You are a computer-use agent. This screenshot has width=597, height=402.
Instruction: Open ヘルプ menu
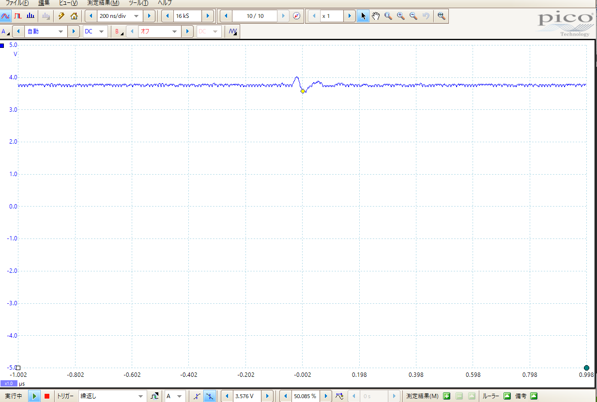(x=165, y=2)
